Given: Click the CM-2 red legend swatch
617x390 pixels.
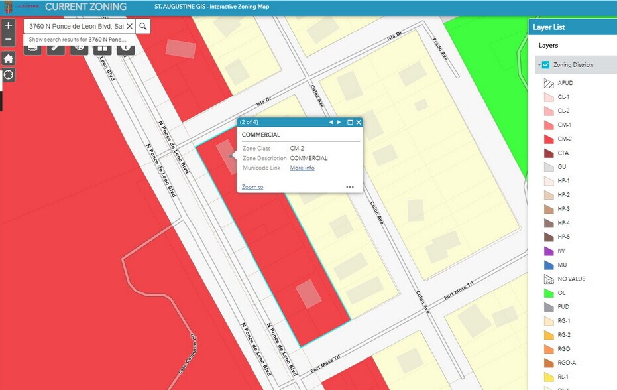Looking at the screenshot, I should coord(548,139).
